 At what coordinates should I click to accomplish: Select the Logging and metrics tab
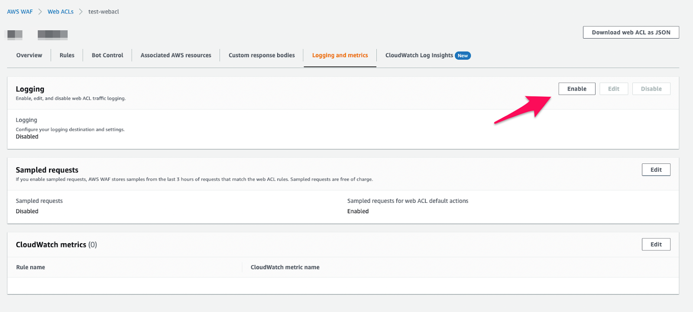click(340, 55)
